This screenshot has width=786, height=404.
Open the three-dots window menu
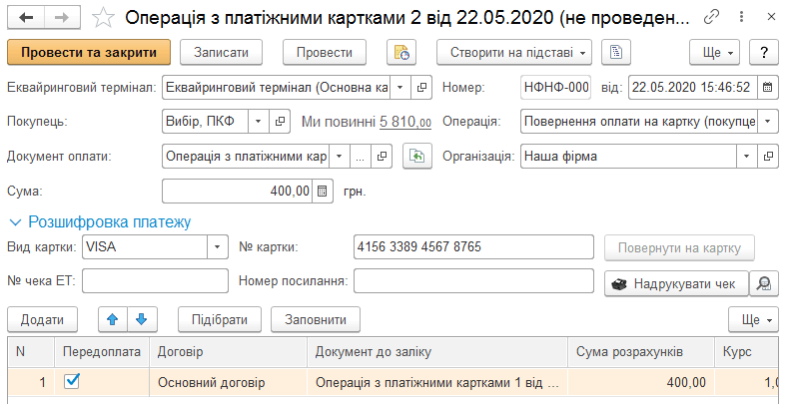742,17
